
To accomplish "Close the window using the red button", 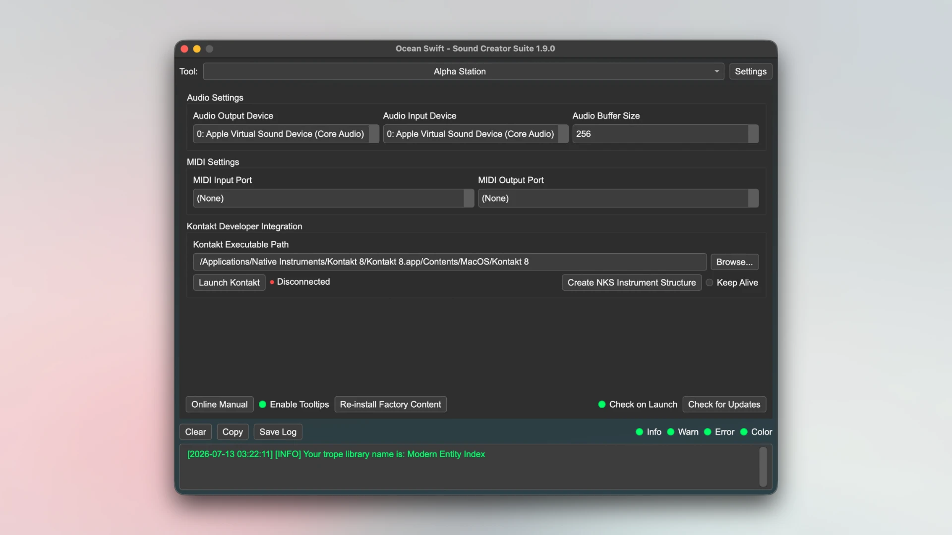I will (x=184, y=49).
